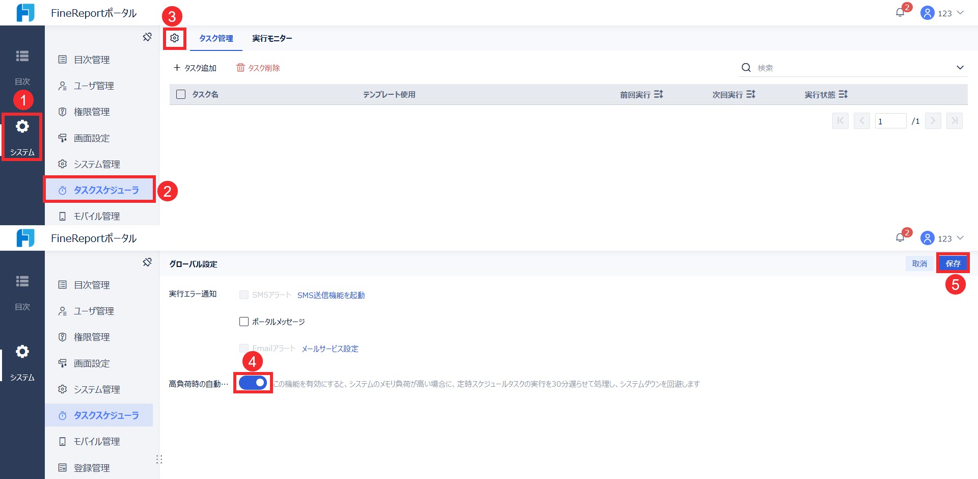Go to previous page in pagination

(862, 121)
